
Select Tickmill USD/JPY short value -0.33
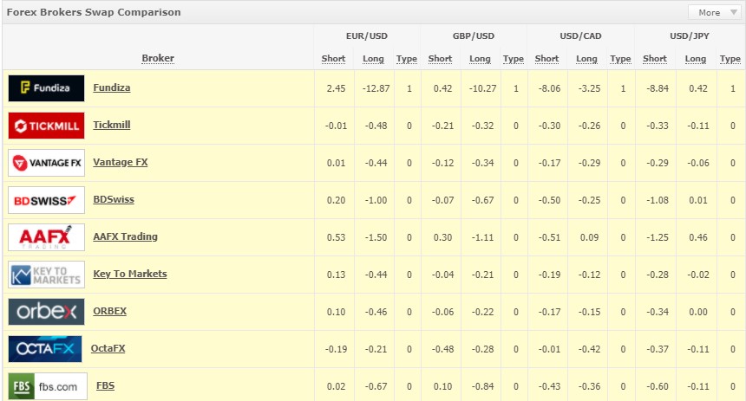tap(658, 126)
